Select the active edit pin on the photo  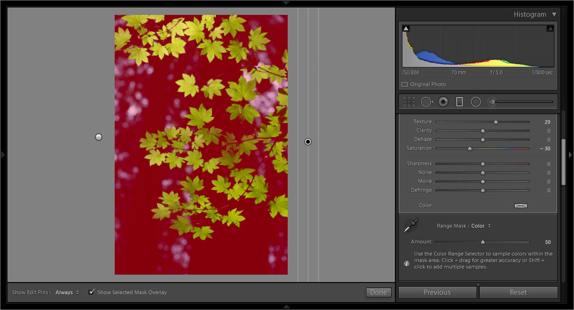[307, 142]
